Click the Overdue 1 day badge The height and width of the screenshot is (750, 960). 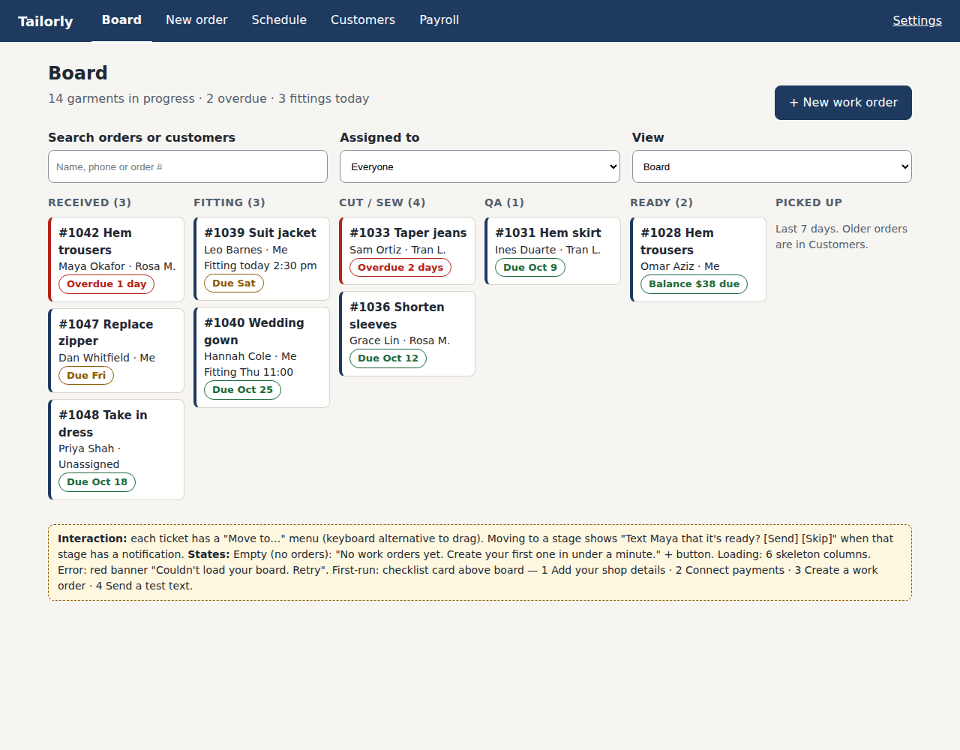click(106, 284)
